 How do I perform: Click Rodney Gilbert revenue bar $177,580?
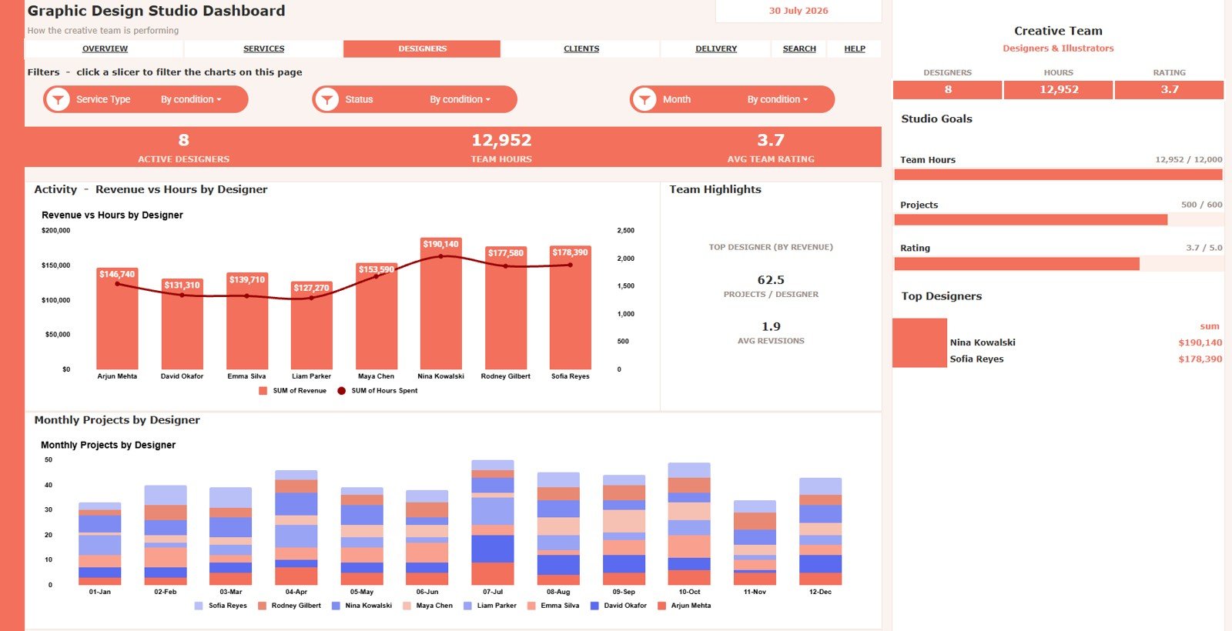(506, 308)
